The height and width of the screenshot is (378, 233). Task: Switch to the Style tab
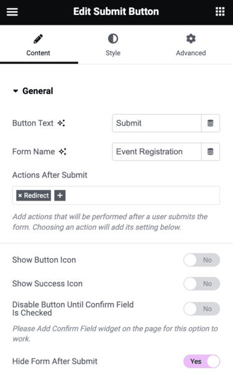[x=113, y=45]
